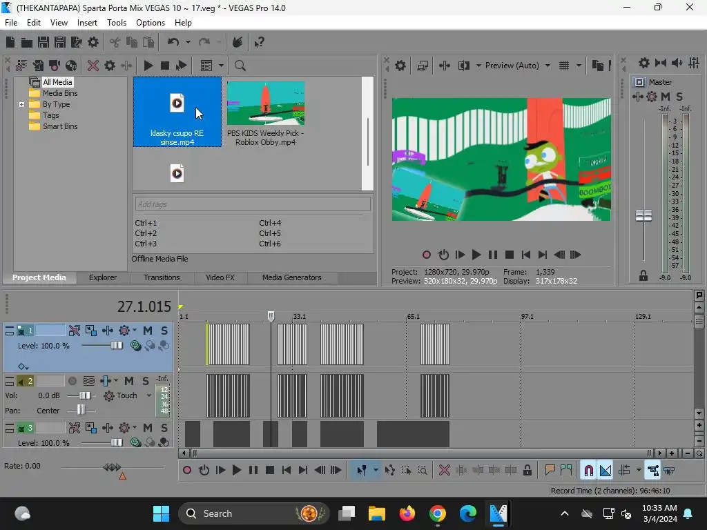This screenshot has height=530, width=707.
Task: Switch to Media Generators tab
Action: click(x=292, y=277)
